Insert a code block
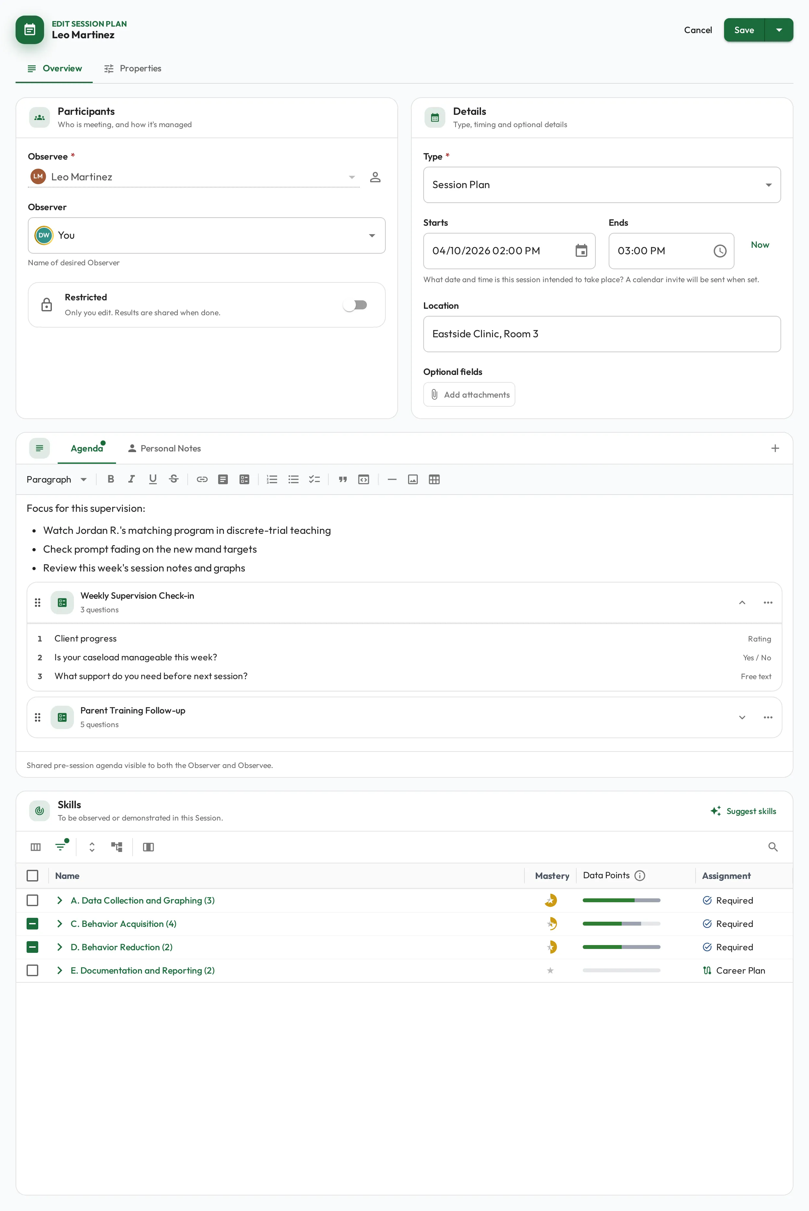809x1211 pixels. click(364, 479)
